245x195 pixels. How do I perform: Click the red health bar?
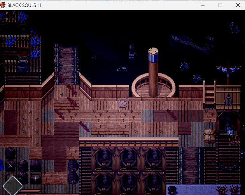31,190
